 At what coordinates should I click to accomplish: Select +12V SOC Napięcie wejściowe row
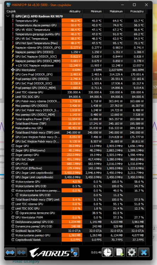click(x=76, y=65)
